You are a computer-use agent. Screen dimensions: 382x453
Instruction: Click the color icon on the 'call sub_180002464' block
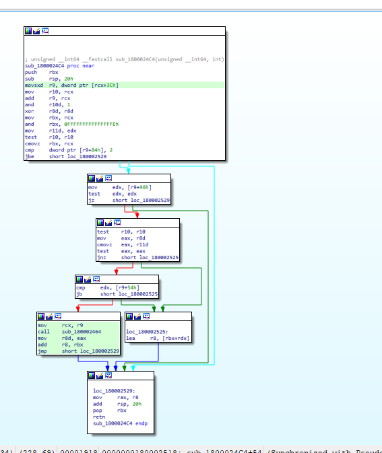41,316
